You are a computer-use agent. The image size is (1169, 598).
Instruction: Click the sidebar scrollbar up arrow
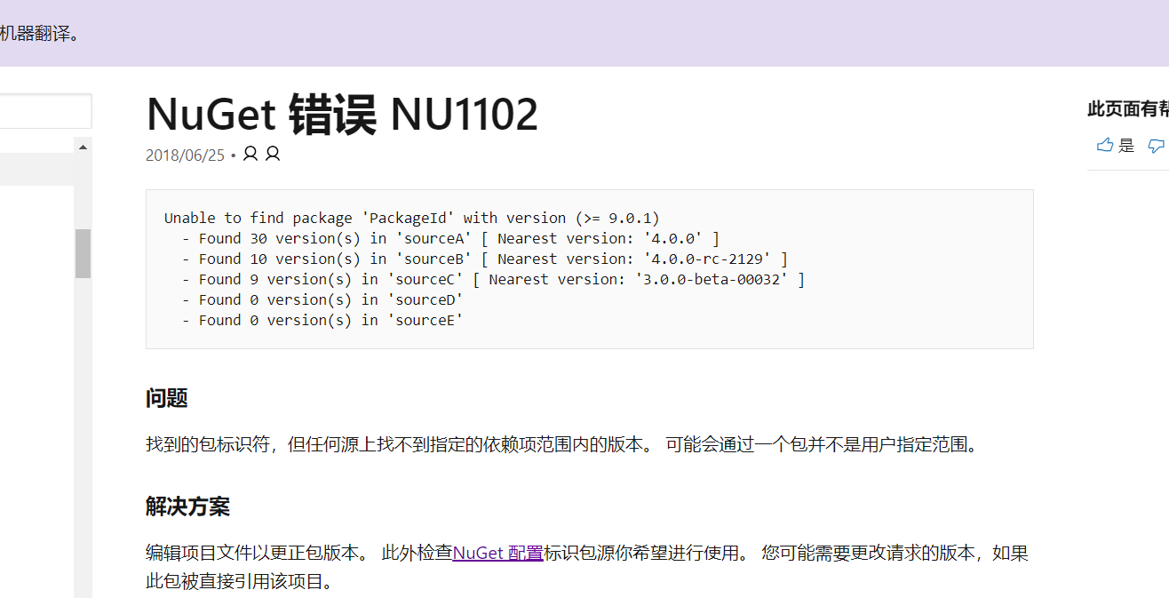[x=83, y=147]
